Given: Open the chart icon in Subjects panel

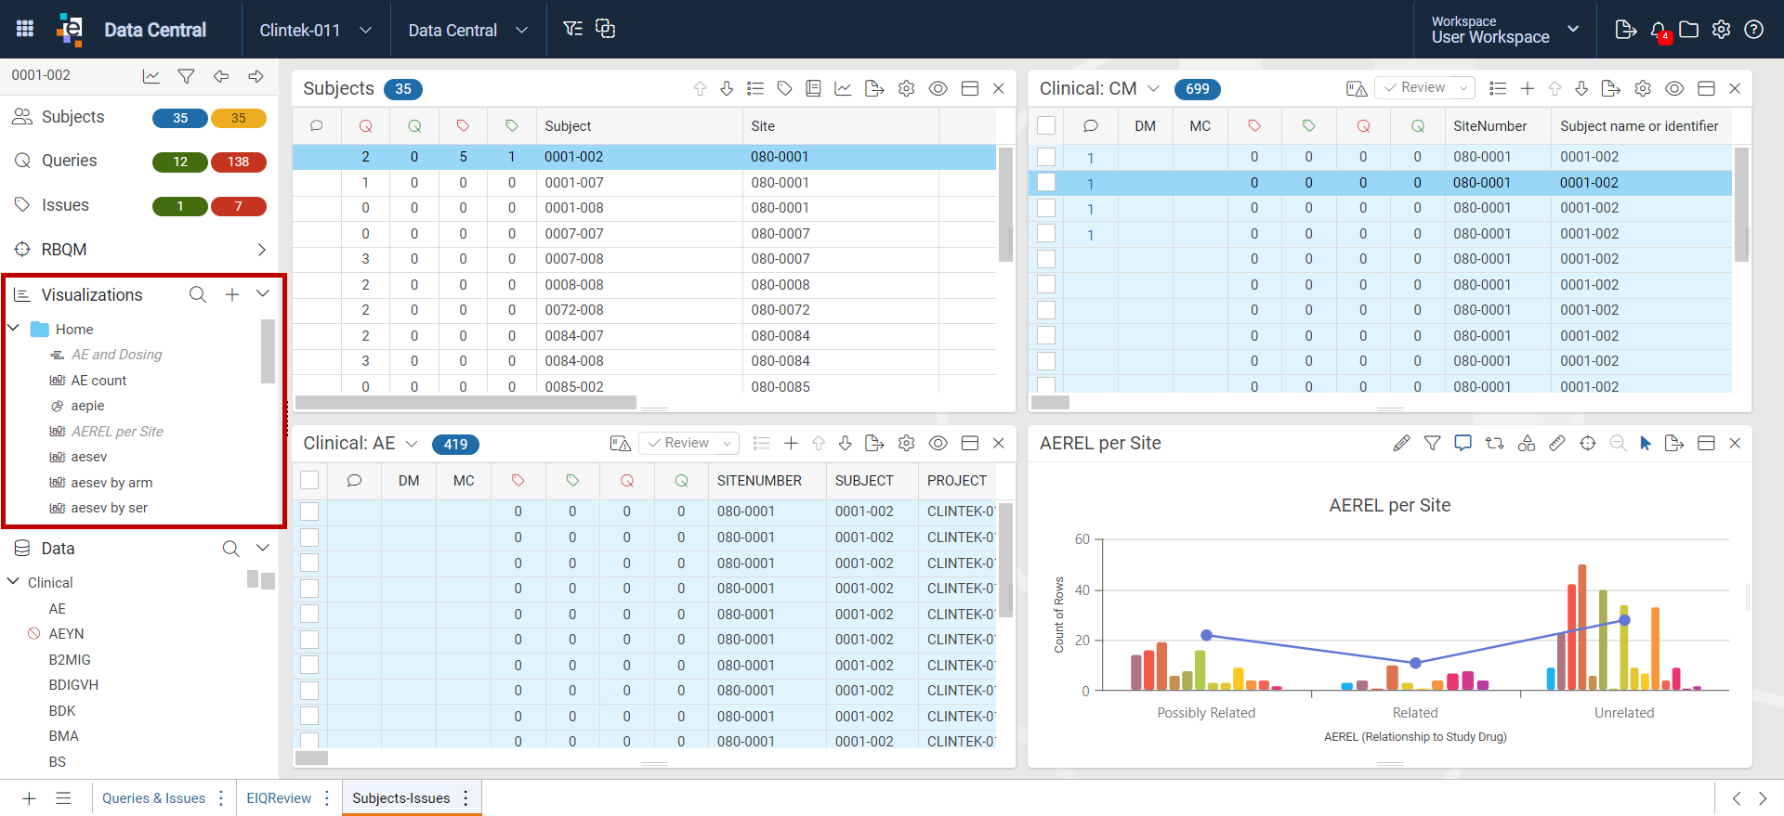Looking at the screenshot, I should click(x=843, y=88).
